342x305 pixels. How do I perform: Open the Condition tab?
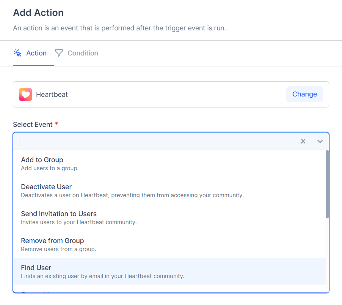coord(82,53)
